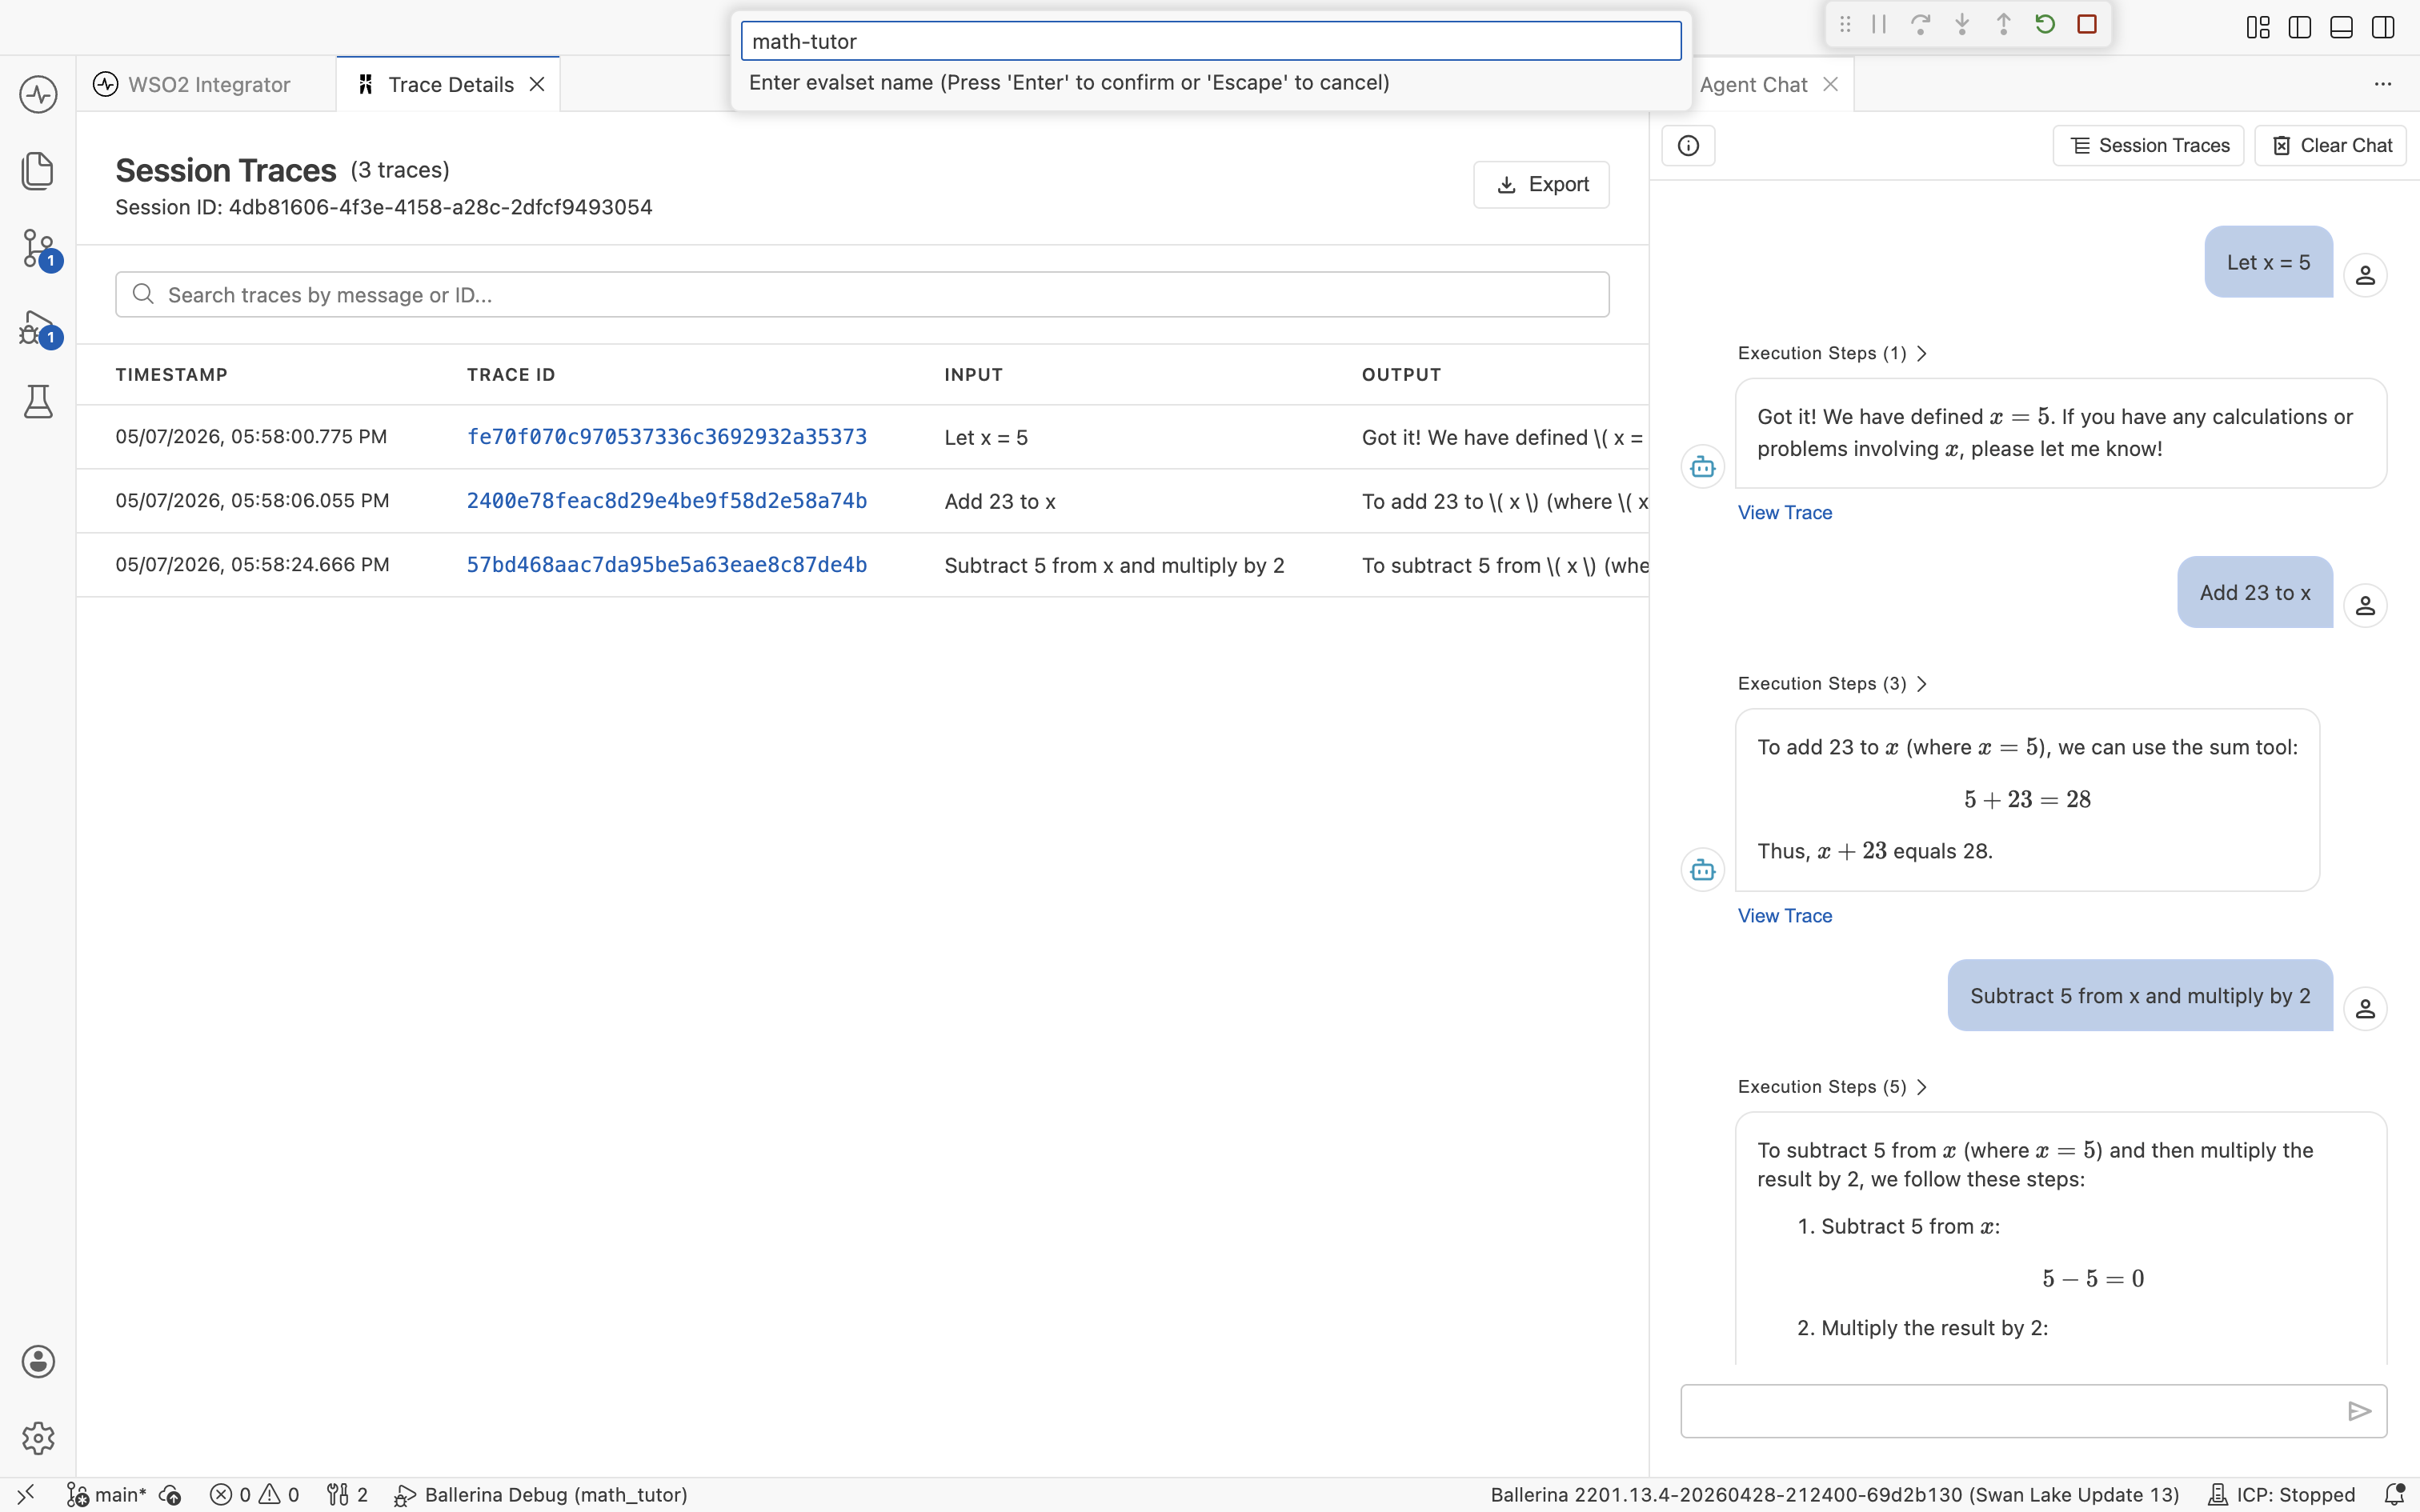
Task: Open trace ID fe70f070c970537336c3692932a35373
Action: (x=667, y=437)
